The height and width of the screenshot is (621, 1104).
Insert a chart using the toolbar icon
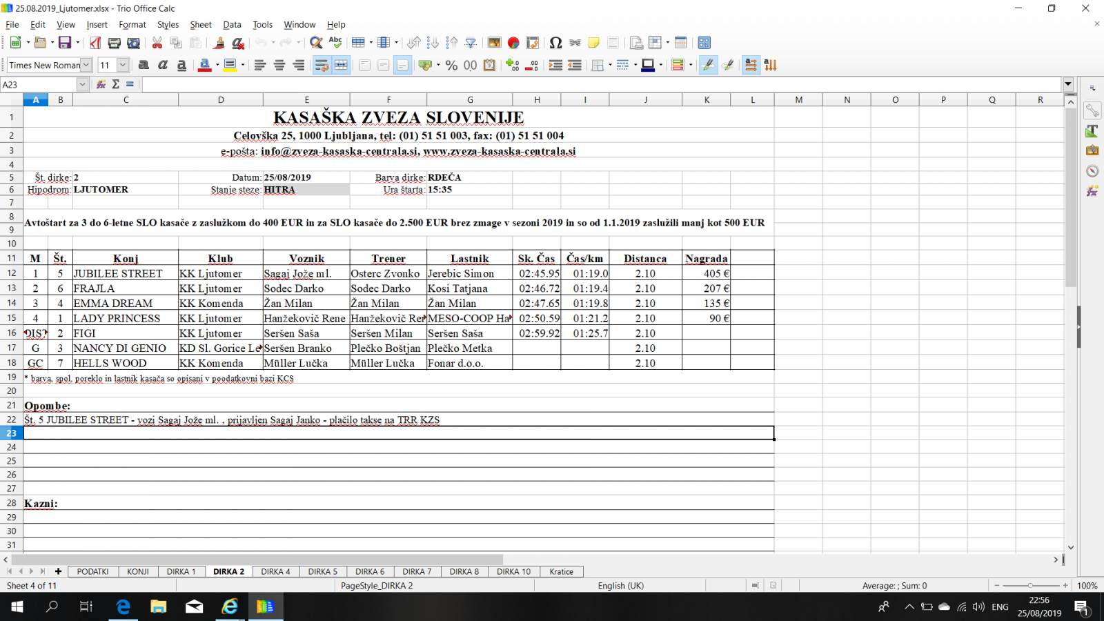tap(513, 43)
